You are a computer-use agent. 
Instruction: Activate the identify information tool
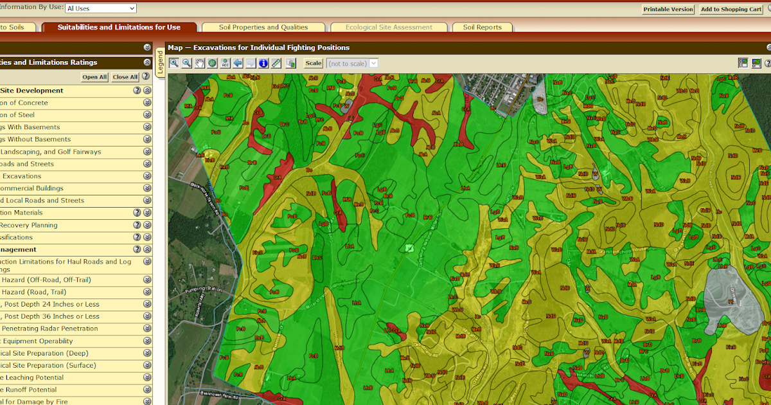click(264, 63)
